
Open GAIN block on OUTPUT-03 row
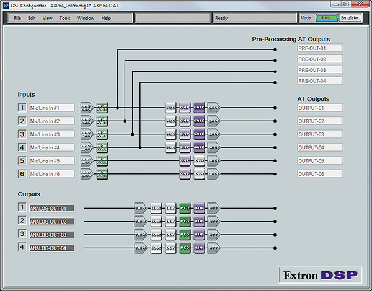click(213, 134)
